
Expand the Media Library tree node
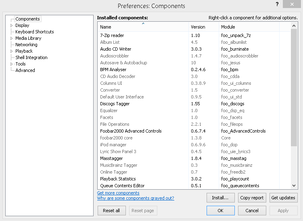pyautogui.click(x=11, y=38)
